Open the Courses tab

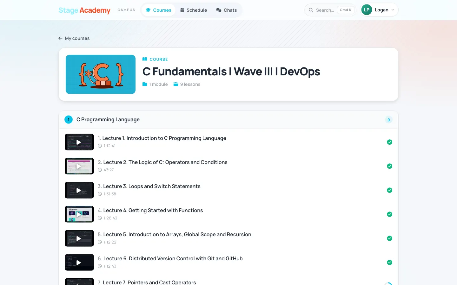[158, 10]
